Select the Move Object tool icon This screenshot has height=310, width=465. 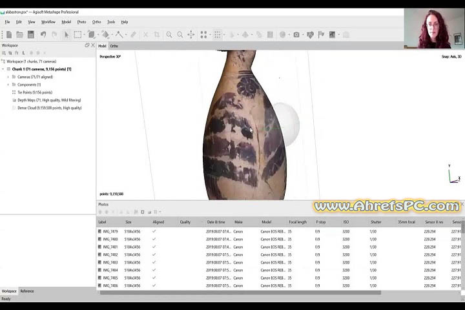coord(105,35)
